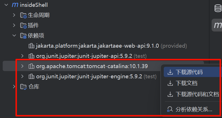Expand the 插件 node

click(x=14, y=26)
